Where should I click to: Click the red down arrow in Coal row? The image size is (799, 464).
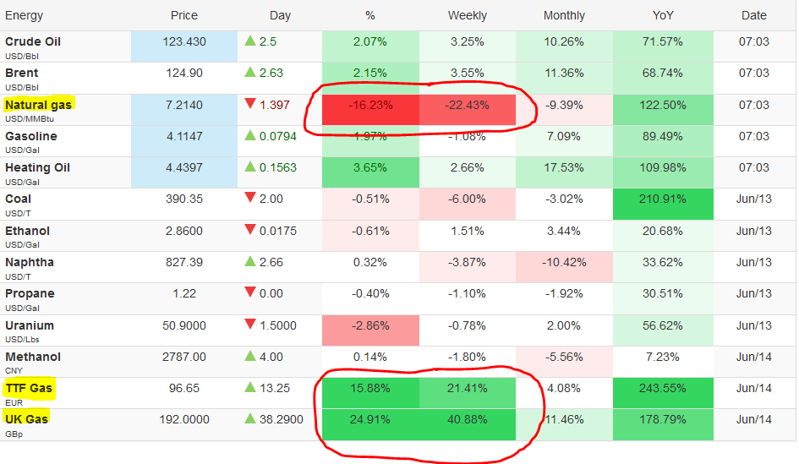click(x=249, y=198)
